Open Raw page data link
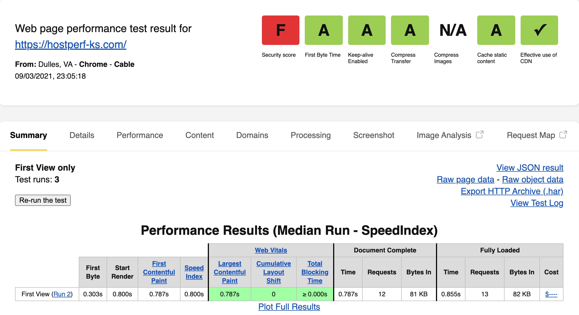The image size is (579, 315). pyautogui.click(x=465, y=179)
